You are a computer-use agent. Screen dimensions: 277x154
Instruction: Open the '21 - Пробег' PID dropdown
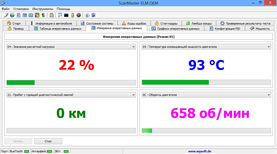pyautogui.click(x=133, y=95)
